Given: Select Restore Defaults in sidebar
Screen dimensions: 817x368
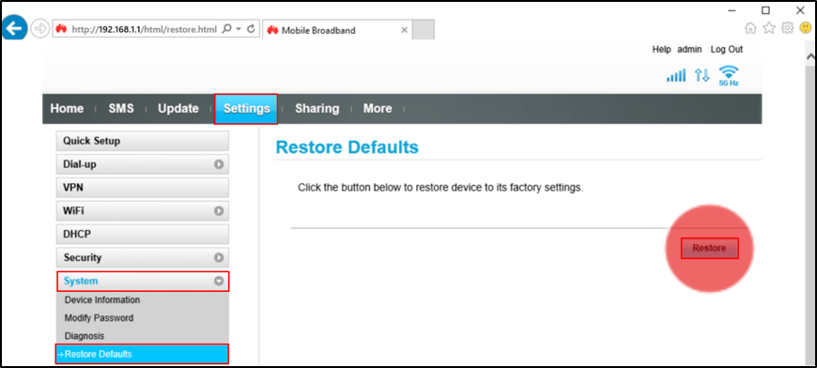Looking at the screenshot, I should pos(142,354).
